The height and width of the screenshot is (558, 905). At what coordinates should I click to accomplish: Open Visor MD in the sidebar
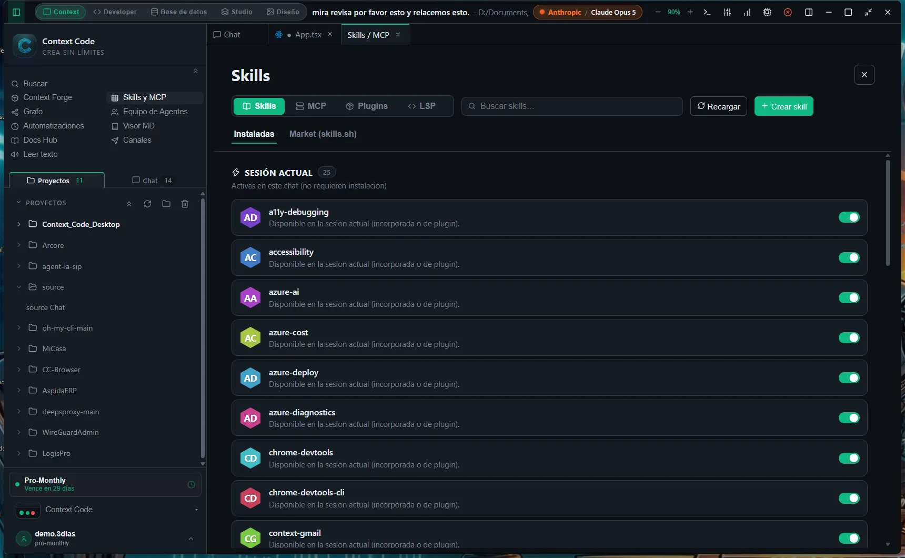[x=133, y=126]
